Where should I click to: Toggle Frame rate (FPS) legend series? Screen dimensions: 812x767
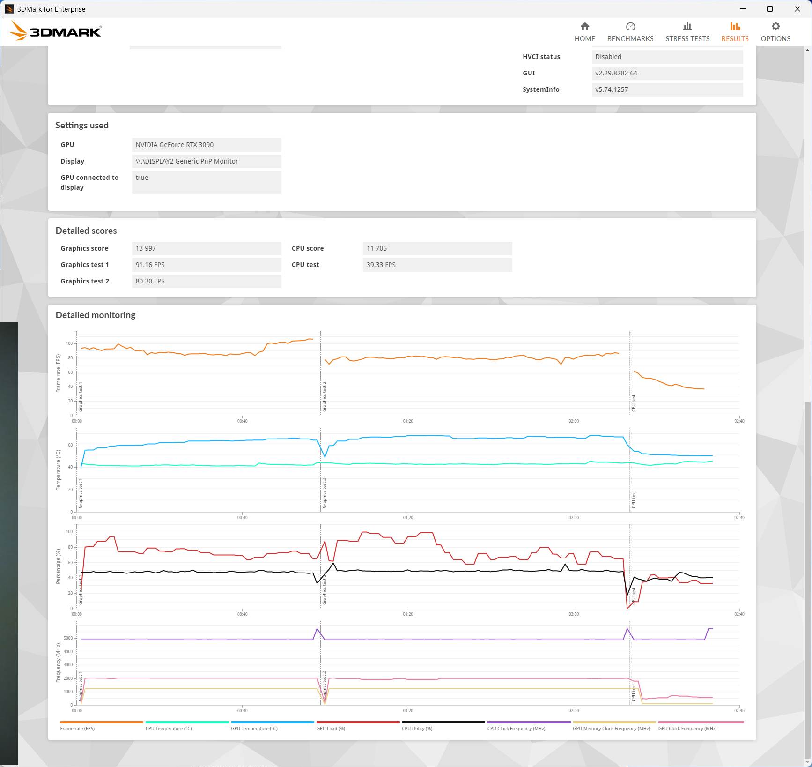tap(77, 728)
